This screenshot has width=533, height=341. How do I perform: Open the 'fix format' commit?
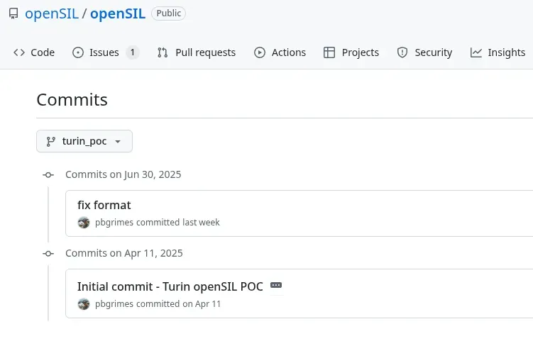(104, 205)
